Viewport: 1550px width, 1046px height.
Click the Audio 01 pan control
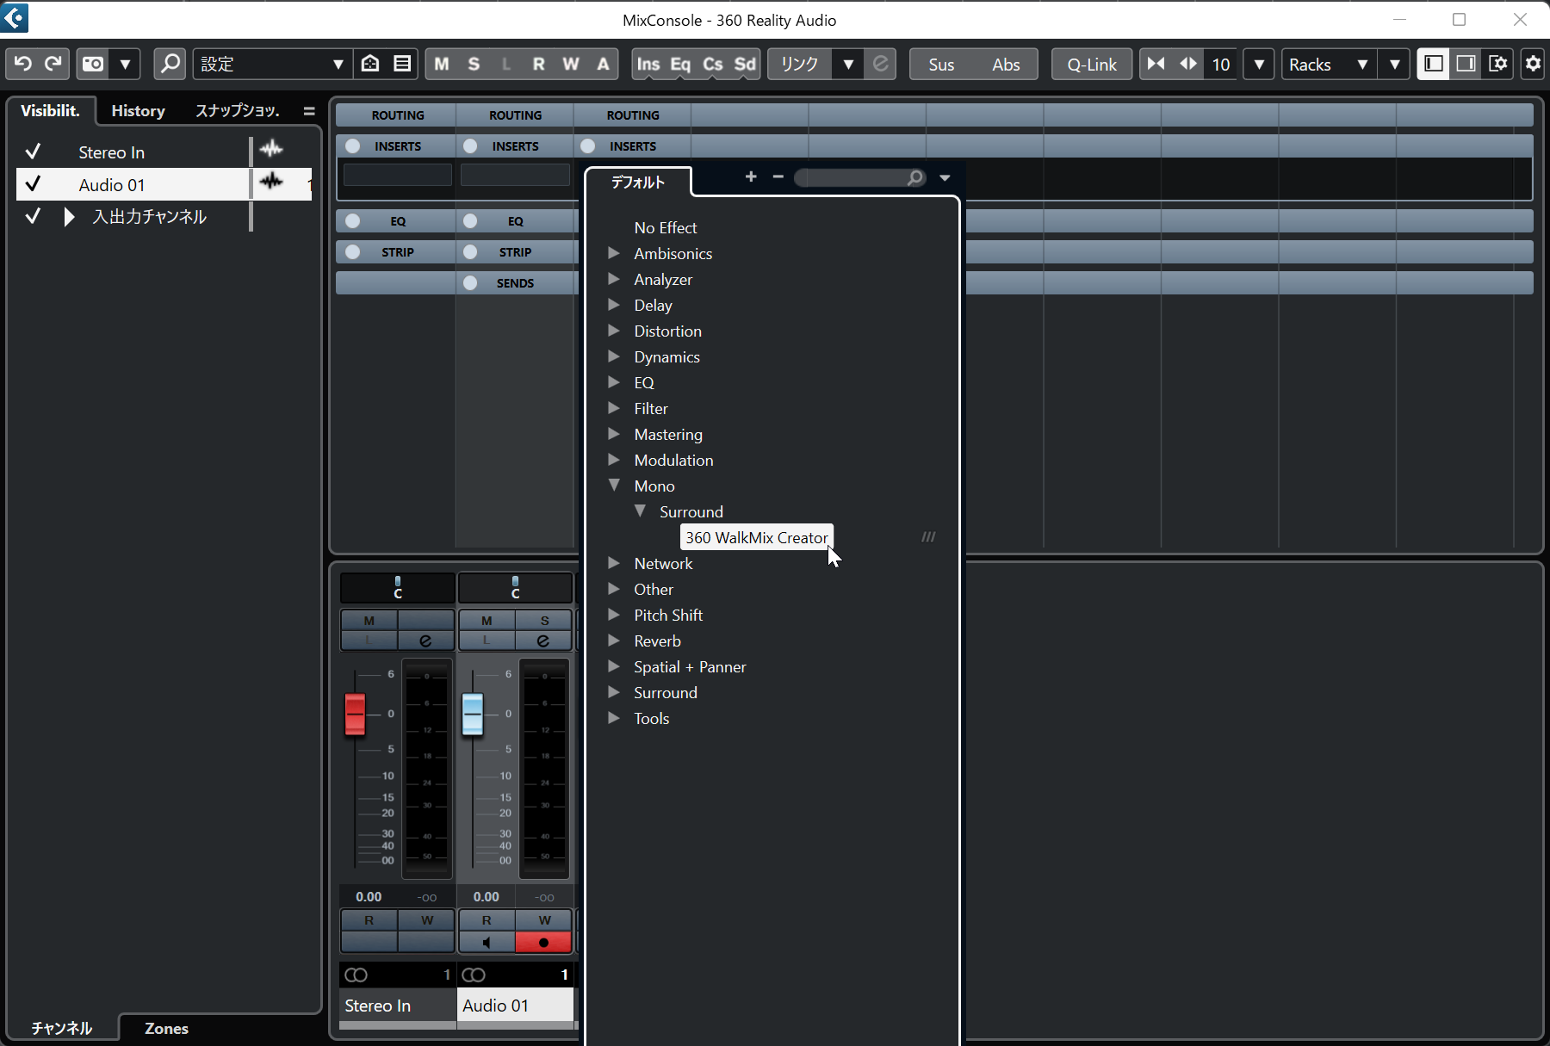click(515, 588)
